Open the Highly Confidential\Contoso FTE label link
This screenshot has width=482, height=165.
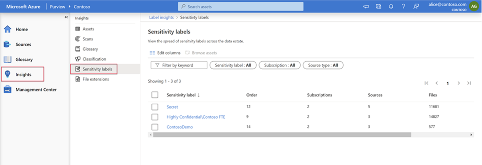tap(196, 117)
